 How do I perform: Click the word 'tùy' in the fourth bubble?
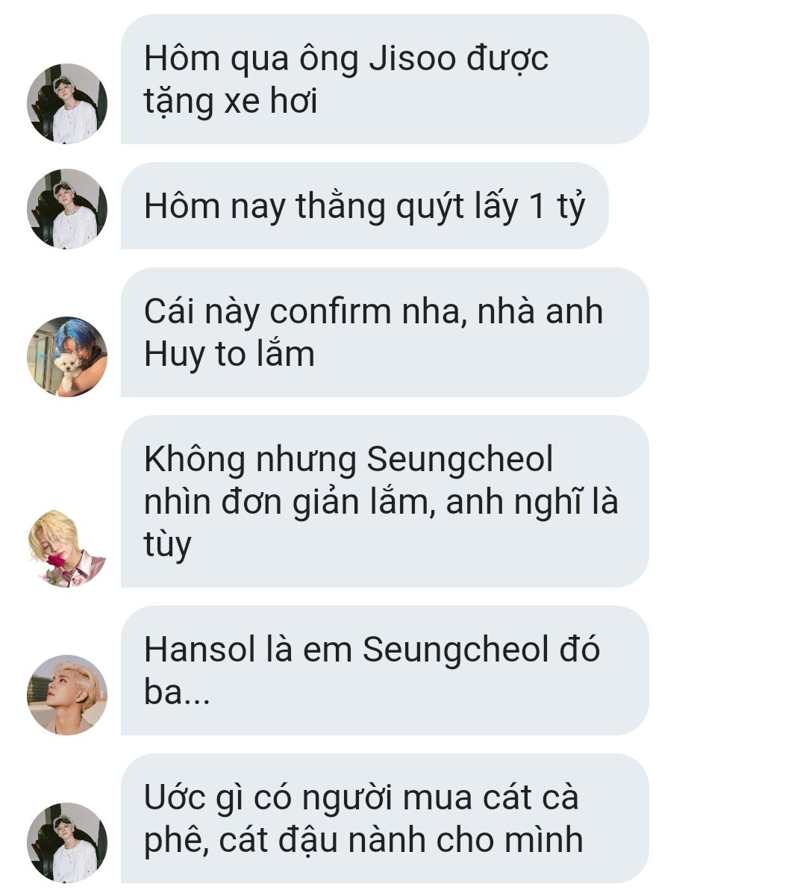(167, 545)
